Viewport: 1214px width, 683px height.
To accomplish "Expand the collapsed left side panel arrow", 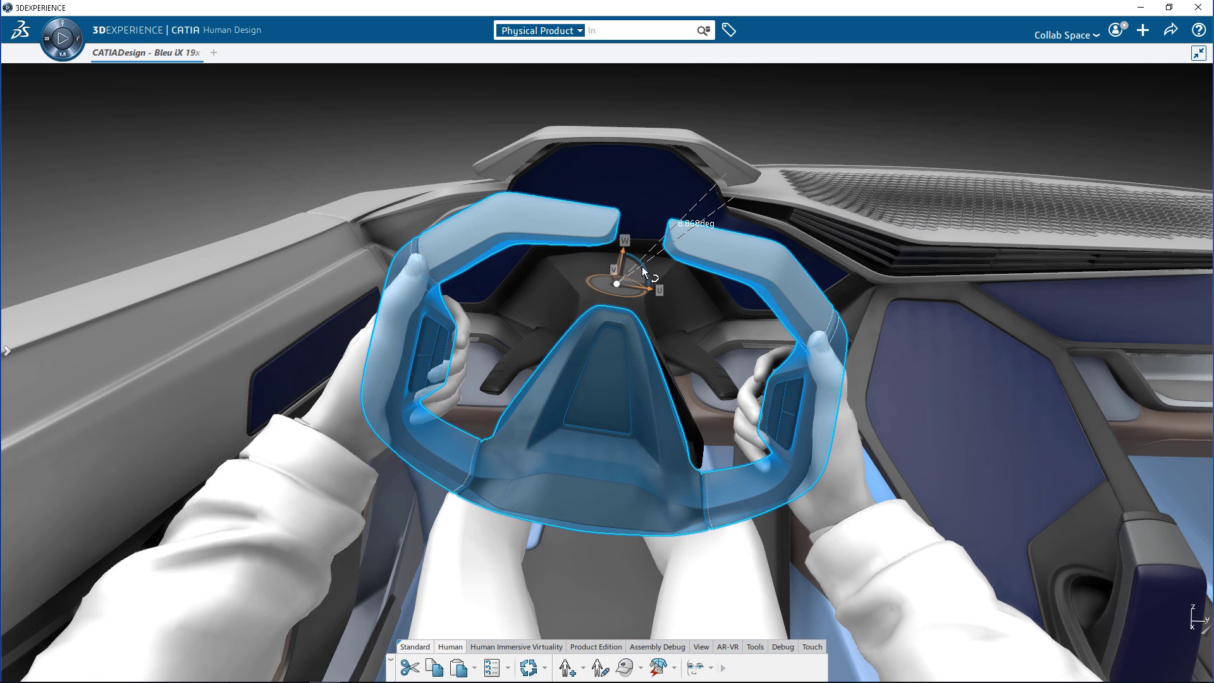I will click(x=8, y=351).
